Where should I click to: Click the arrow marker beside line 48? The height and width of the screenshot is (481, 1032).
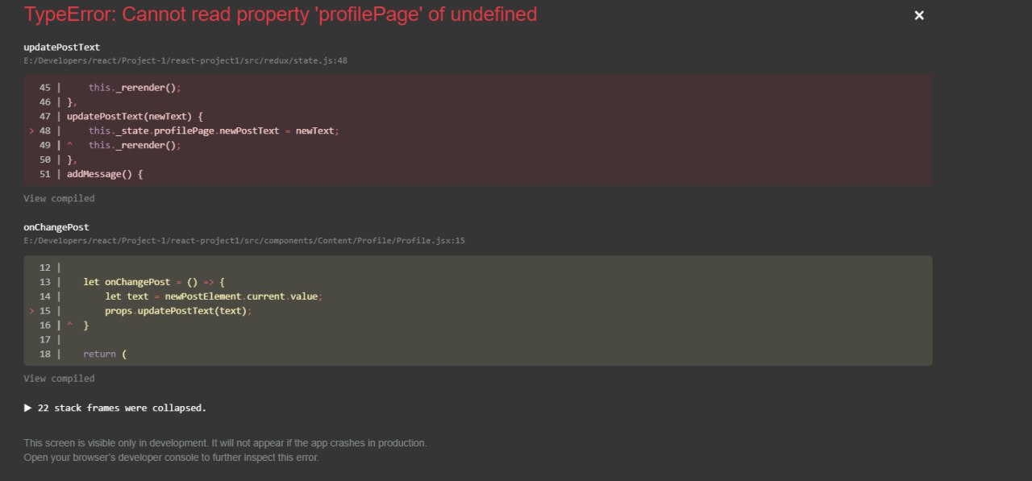click(31, 131)
